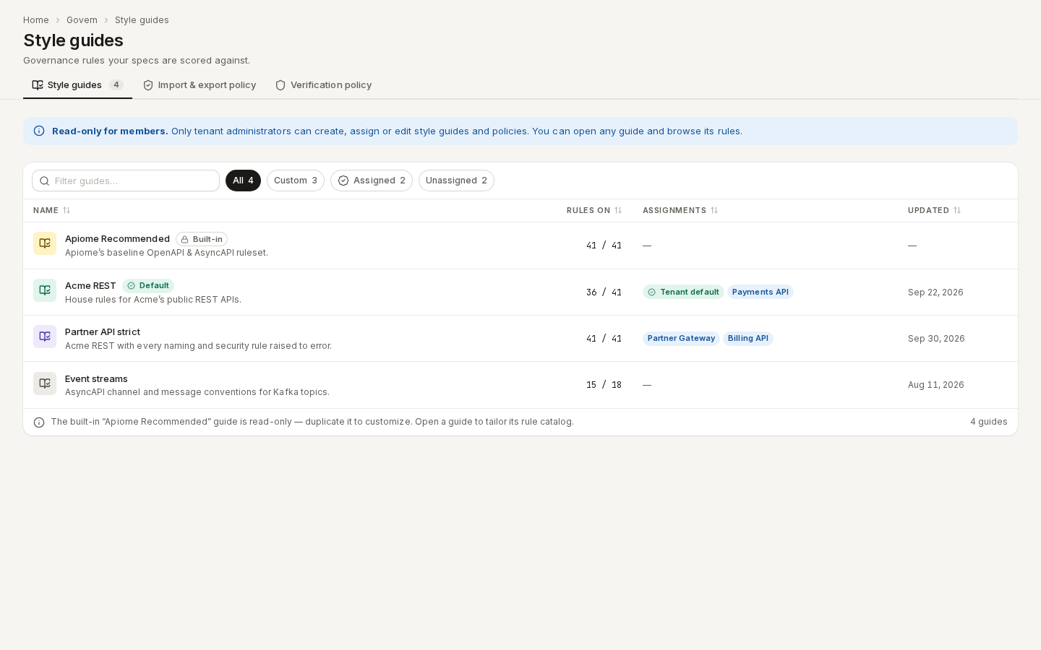Click the Billing API assignment tag

[748, 339]
